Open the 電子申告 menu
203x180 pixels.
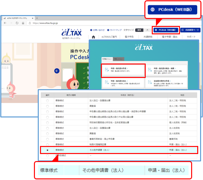click(129, 37)
